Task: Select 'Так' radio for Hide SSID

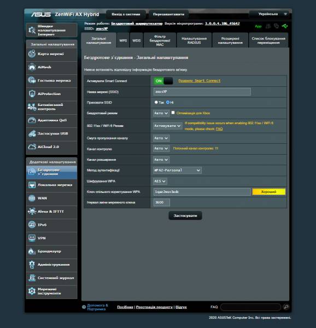Action: [x=156, y=102]
